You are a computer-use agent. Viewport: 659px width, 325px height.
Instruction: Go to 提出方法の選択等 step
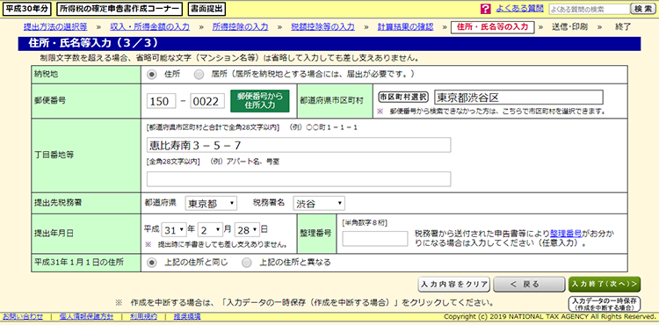tap(55, 27)
